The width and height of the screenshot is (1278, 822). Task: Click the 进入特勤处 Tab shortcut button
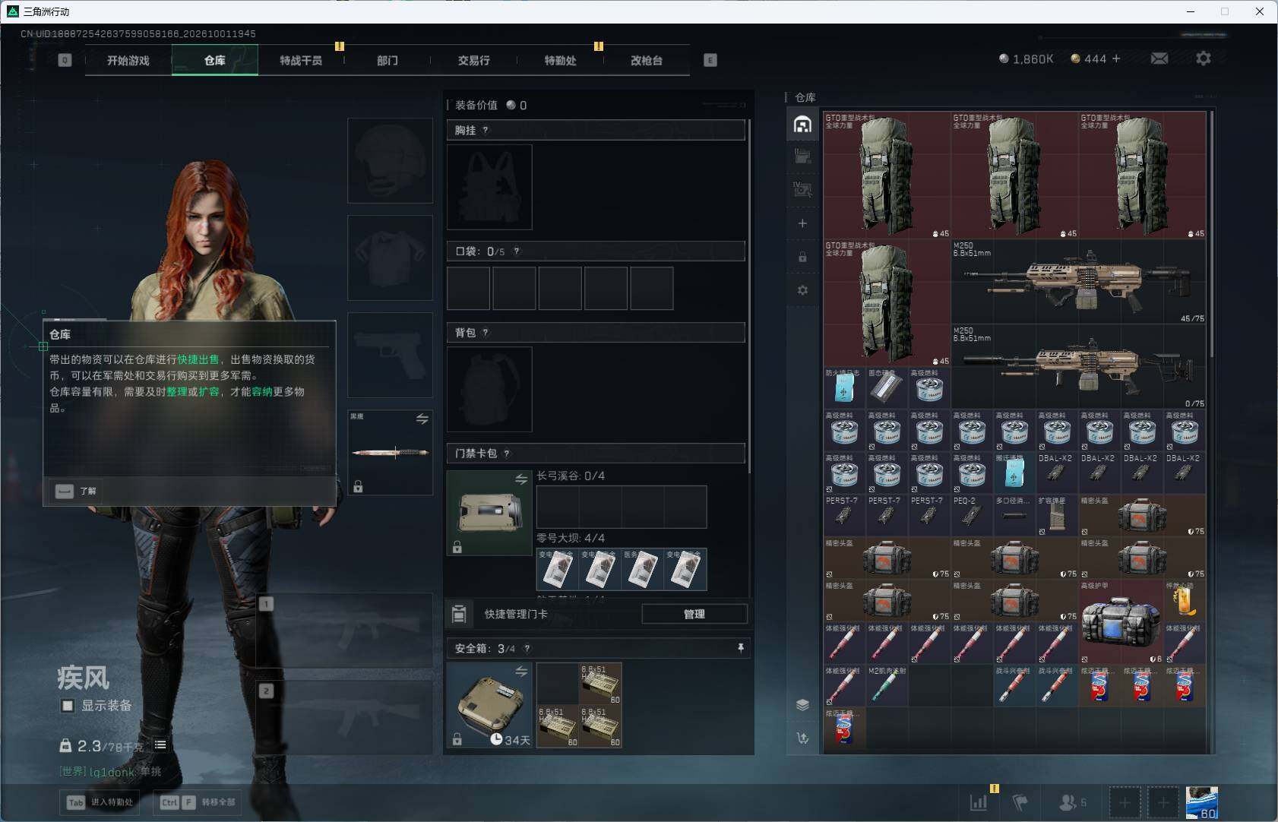click(100, 802)
